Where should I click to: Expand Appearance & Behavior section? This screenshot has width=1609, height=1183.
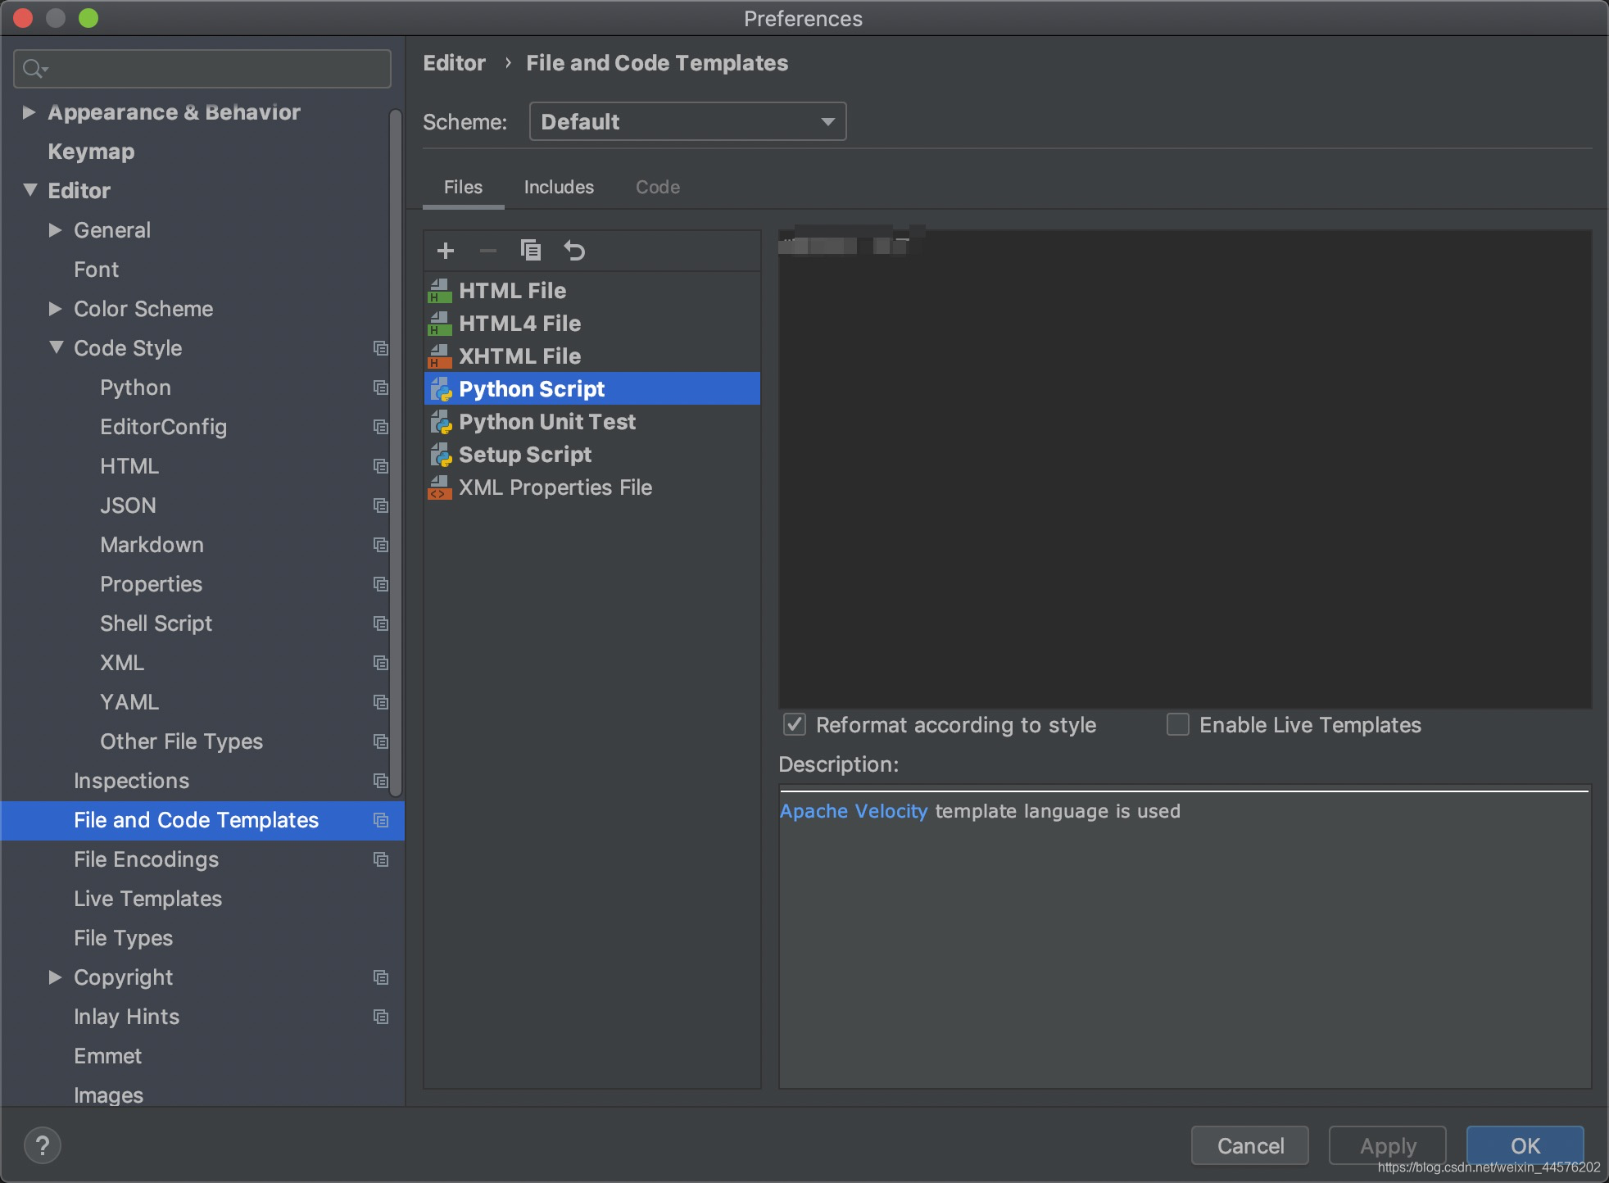pyautogui.click(x=29, y=112)
